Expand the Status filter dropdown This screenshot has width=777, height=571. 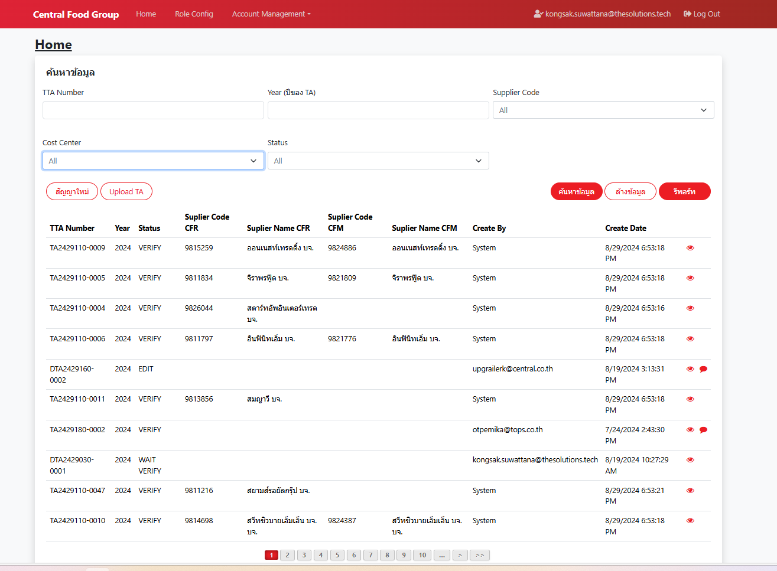(378, 161)
